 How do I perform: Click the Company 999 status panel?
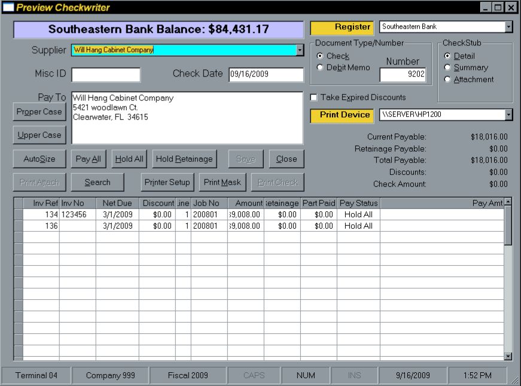110,375
